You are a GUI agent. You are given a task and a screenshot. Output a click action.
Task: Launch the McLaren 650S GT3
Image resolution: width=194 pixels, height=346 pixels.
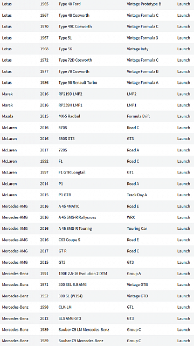pos(183,139)
